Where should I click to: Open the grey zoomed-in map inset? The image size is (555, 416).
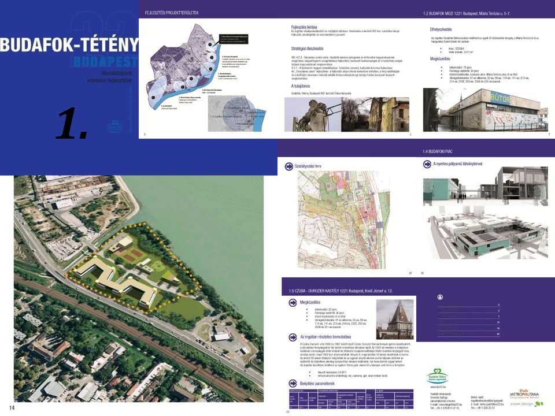pyautogui.click(x=236, y=114)
